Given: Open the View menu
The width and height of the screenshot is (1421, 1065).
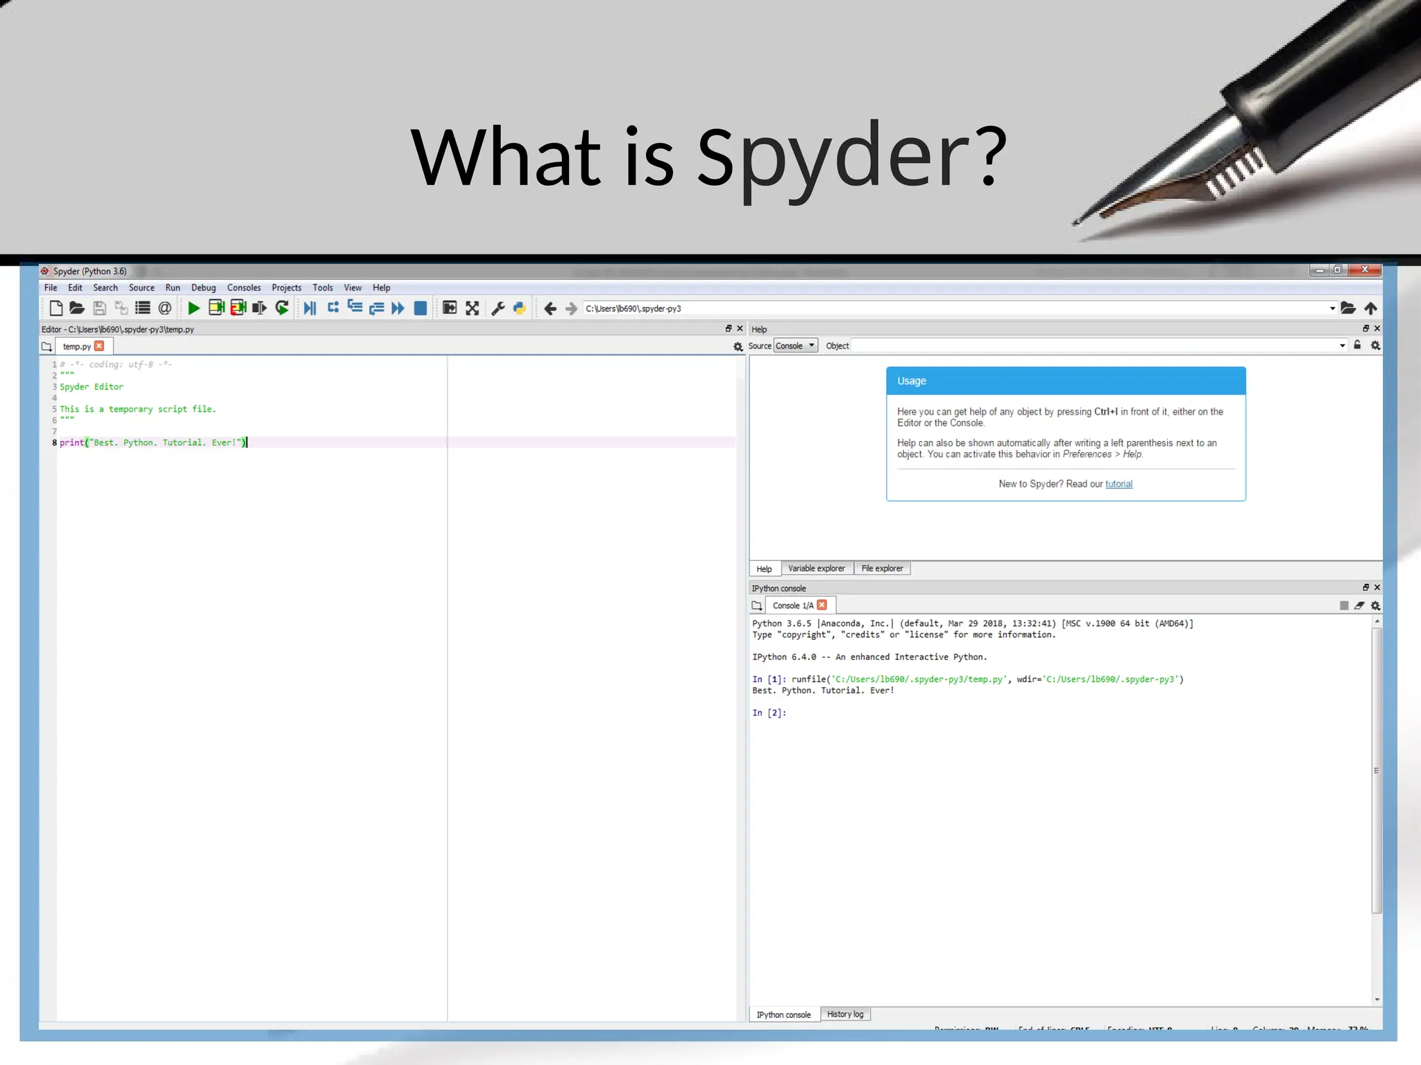Looking at the screenshot, I should tap(352, 288).
